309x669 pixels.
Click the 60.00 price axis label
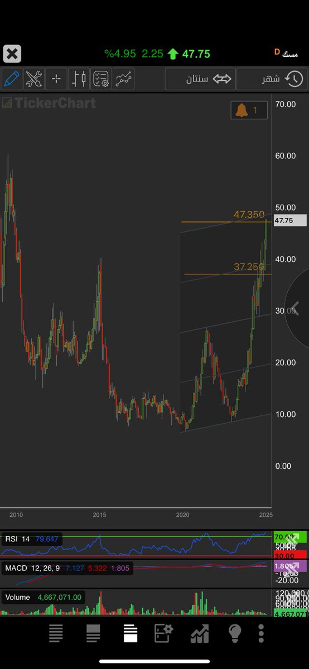pos(286,156)
